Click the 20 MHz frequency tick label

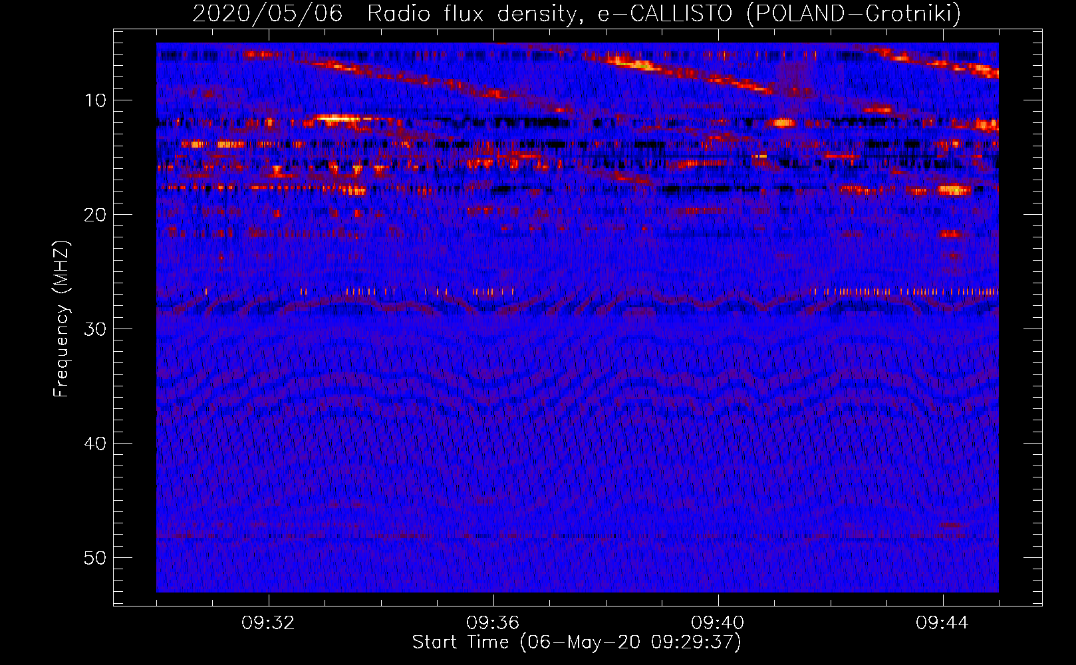click(96, 215)
